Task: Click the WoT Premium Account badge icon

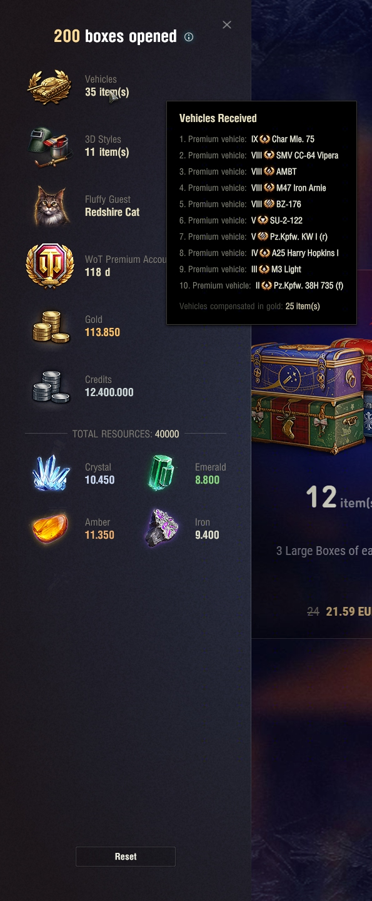Action: click(50, 266)
